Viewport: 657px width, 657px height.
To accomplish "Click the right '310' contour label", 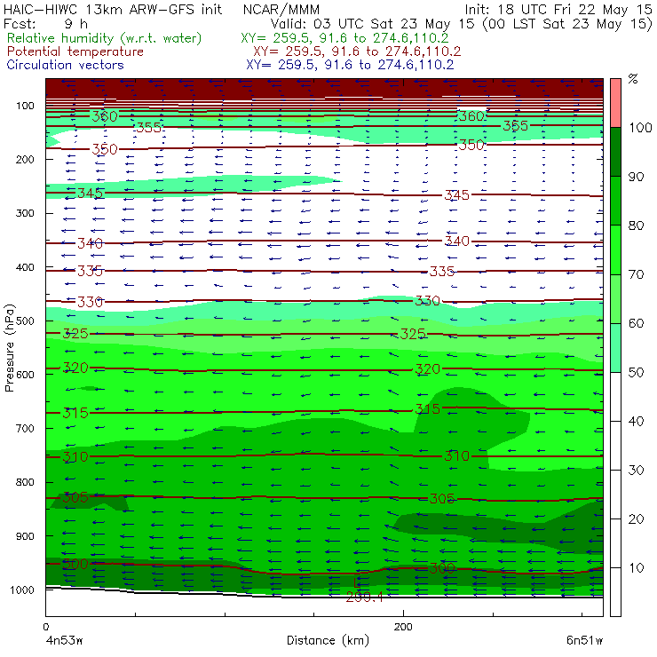I will 457,455.
